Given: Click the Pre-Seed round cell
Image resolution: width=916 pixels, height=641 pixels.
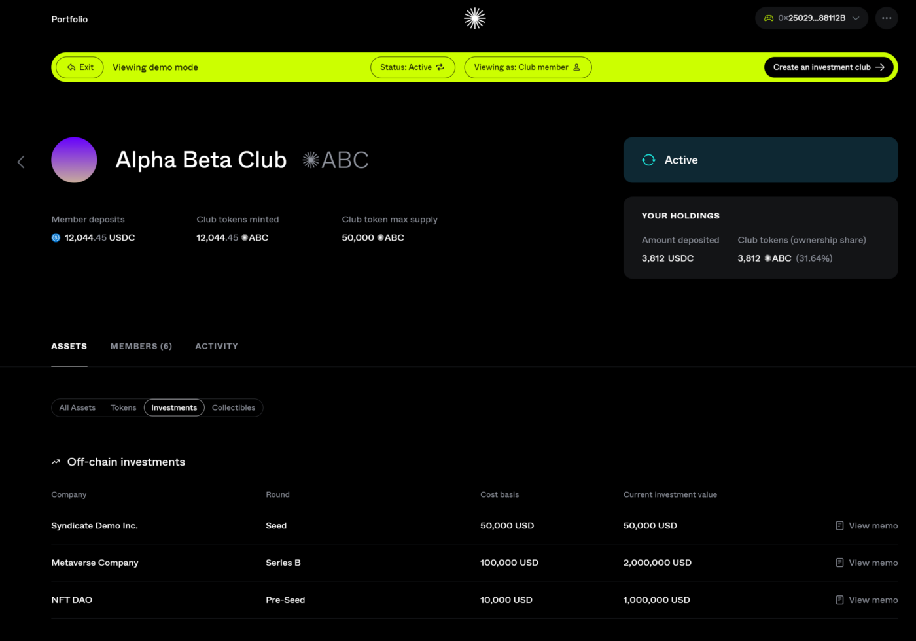Looking at the screenshot, I should 285,600.
